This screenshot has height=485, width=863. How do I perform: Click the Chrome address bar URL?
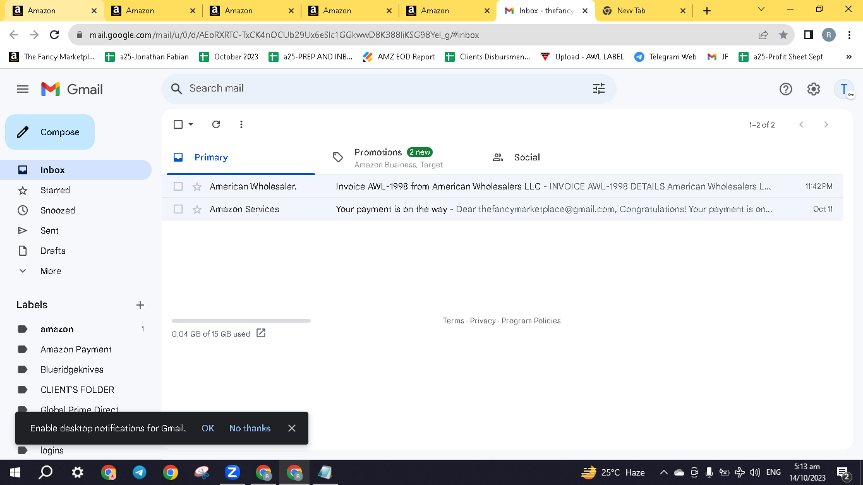284,35
